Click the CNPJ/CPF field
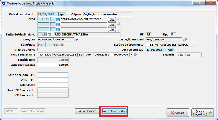Image resolution: width=218 pixels, height=120 pixels. click(56, 39)
